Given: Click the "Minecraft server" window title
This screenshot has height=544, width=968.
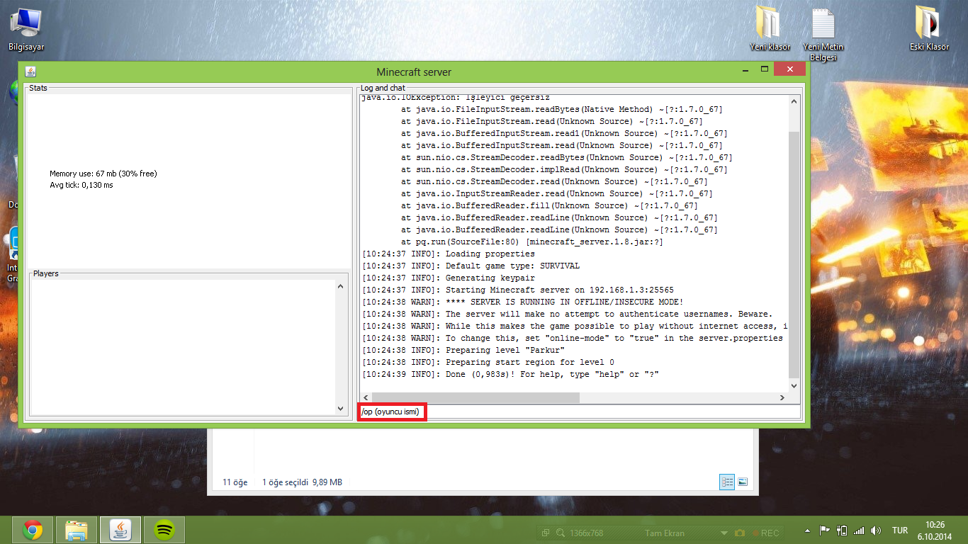Looking at the screenshot, I should pos(414,72).
